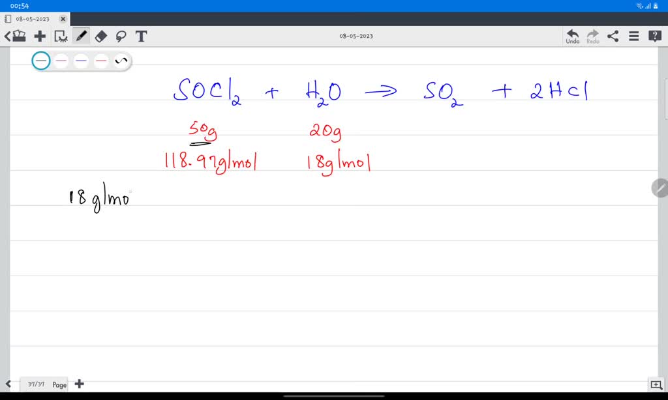Redo the last action
Image resolution: width=668 pixels, height=400 pixels.
[x=592, y=36]
